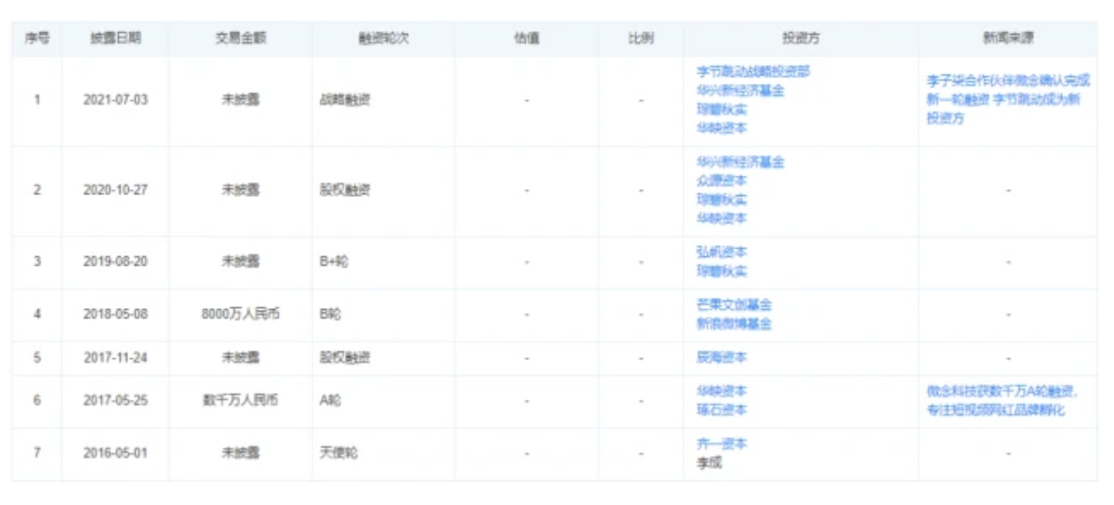The height and width of the screenshot is (505, 1114).
Task: Select the date 2020-10-27
Action: [x=115, y=190]
